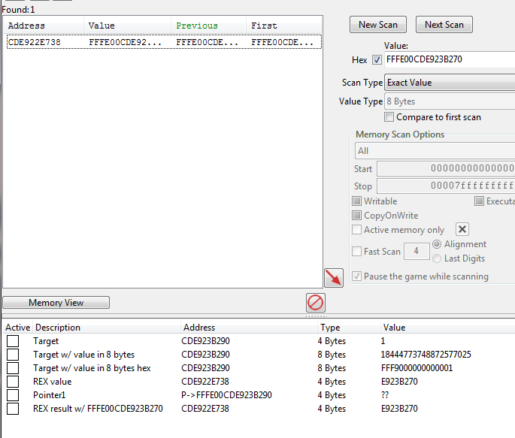
Task: Open the memory region All dropdown
Action: click(435, 151)
